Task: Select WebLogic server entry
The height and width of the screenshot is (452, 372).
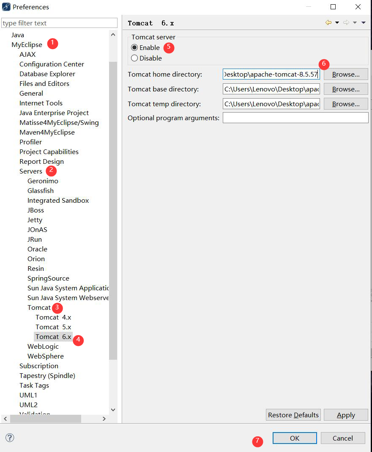Action: [x=43, y=347]
